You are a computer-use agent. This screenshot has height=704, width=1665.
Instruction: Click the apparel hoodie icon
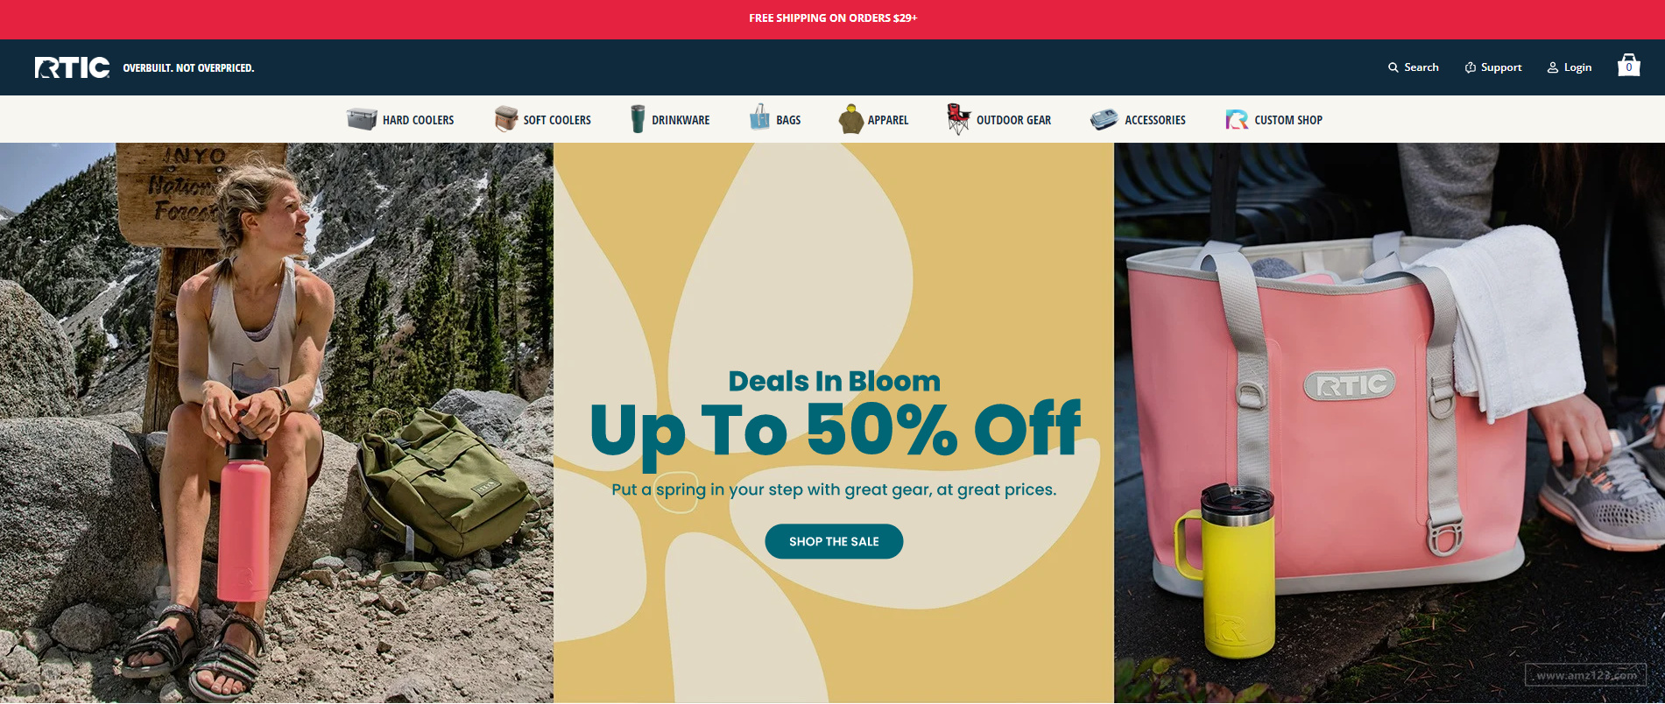[x=850, y=119]
